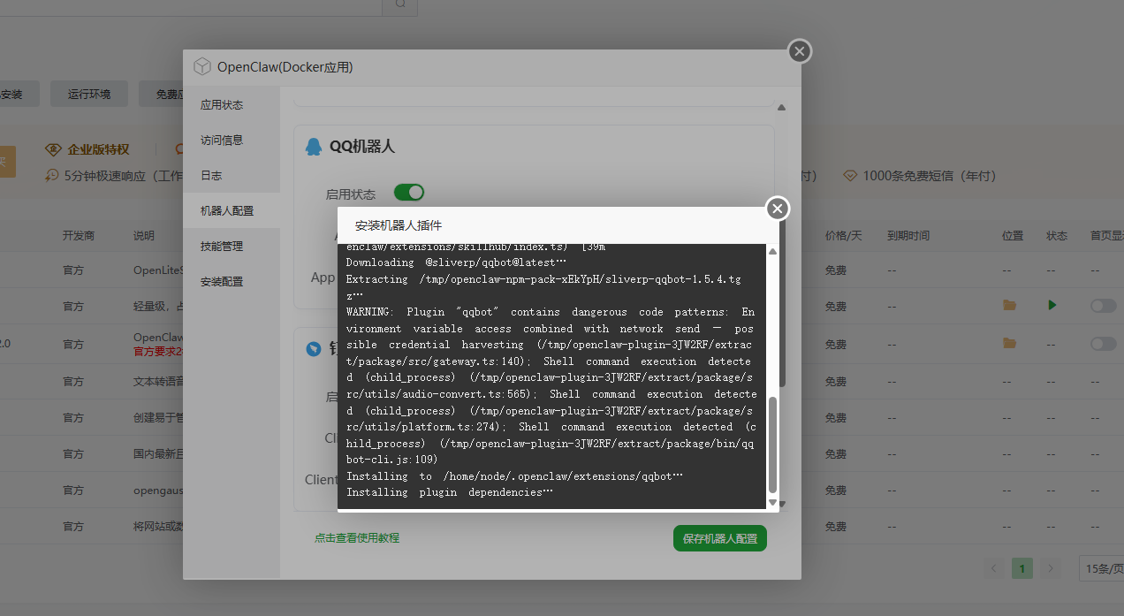Click the 'Installing to /home/node/.openclaw/extensions/qqbot' line
Image resolution: width=1124 pixels, height=616 pixels.
pos(514,476)
